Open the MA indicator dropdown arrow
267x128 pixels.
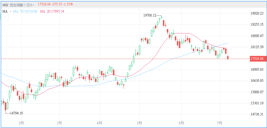coord(11,12)
